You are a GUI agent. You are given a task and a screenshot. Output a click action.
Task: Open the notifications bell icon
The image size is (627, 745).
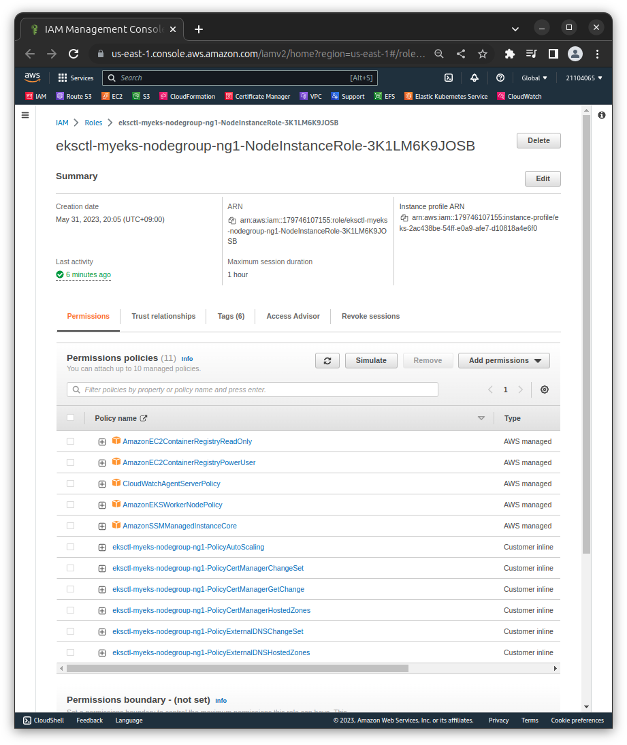coord(474,78)
